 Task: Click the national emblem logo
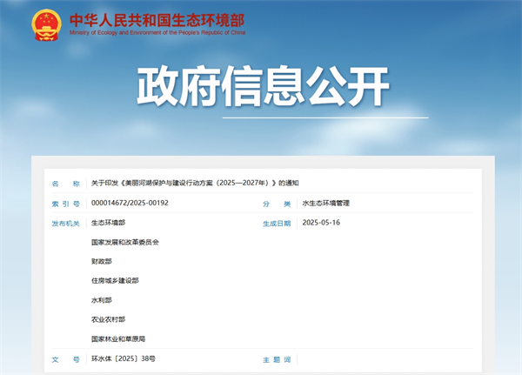(x=47, y=25)
